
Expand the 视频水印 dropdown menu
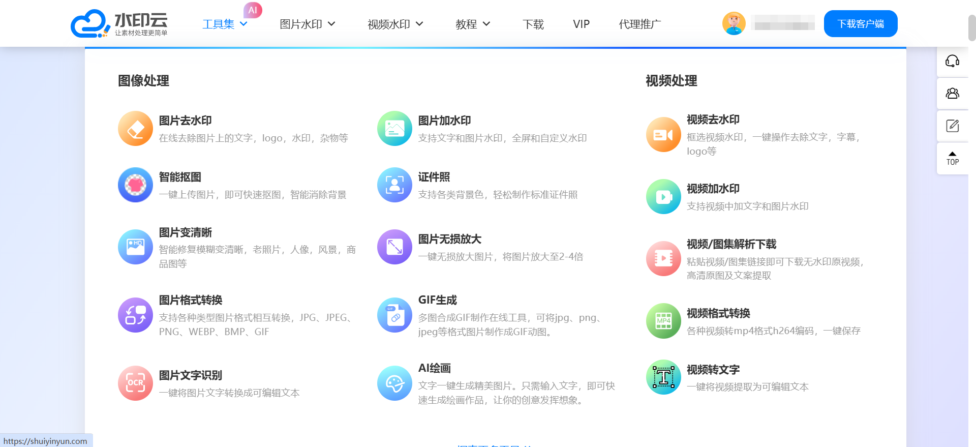(395, 24)
